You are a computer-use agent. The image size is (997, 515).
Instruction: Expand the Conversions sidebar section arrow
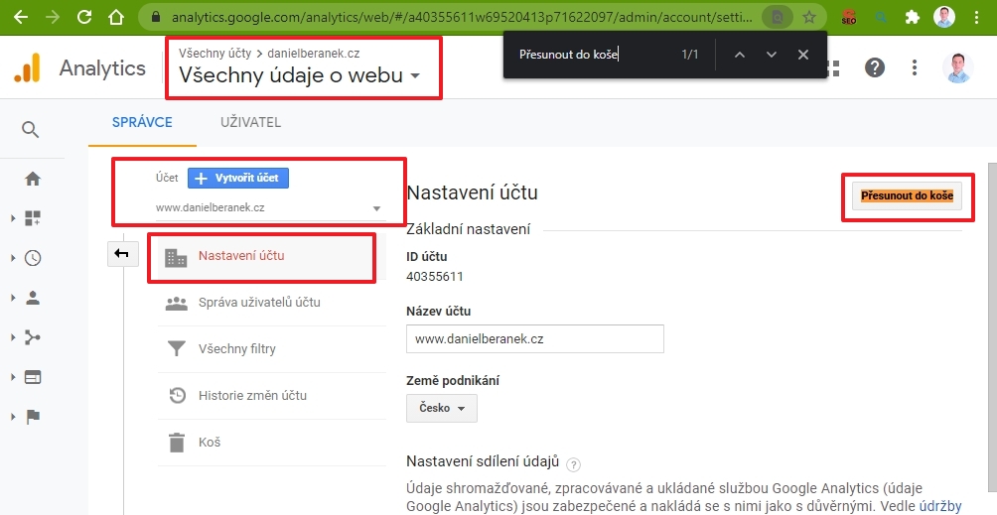click(13, 417)
